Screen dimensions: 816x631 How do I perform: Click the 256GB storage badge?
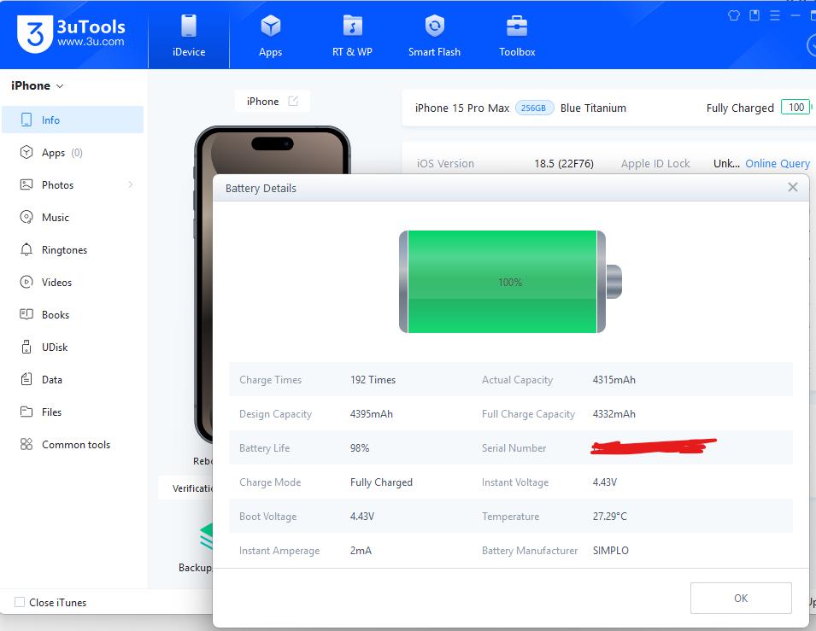point(534,108)
